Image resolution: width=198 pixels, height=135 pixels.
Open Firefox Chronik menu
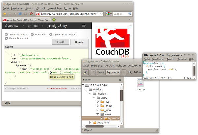[41, 9]
